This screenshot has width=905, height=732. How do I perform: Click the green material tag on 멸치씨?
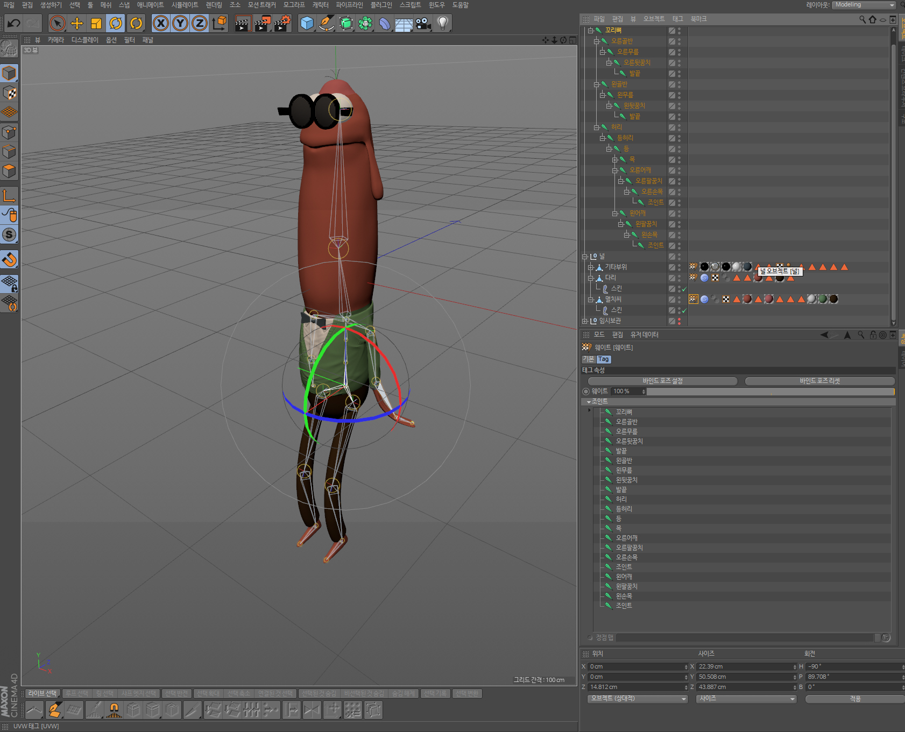[x=823, y=299]
